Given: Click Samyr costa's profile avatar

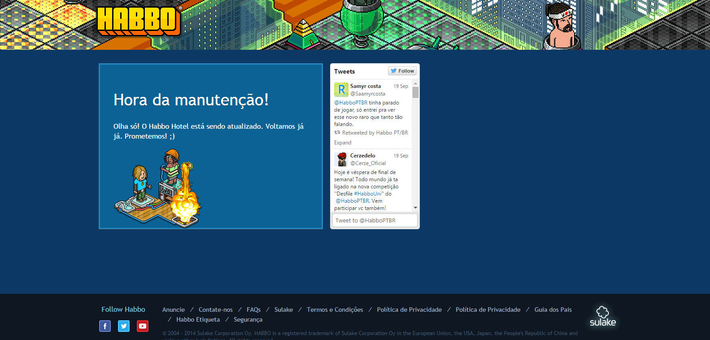Looking at the screenshot, I should point(341,90).
